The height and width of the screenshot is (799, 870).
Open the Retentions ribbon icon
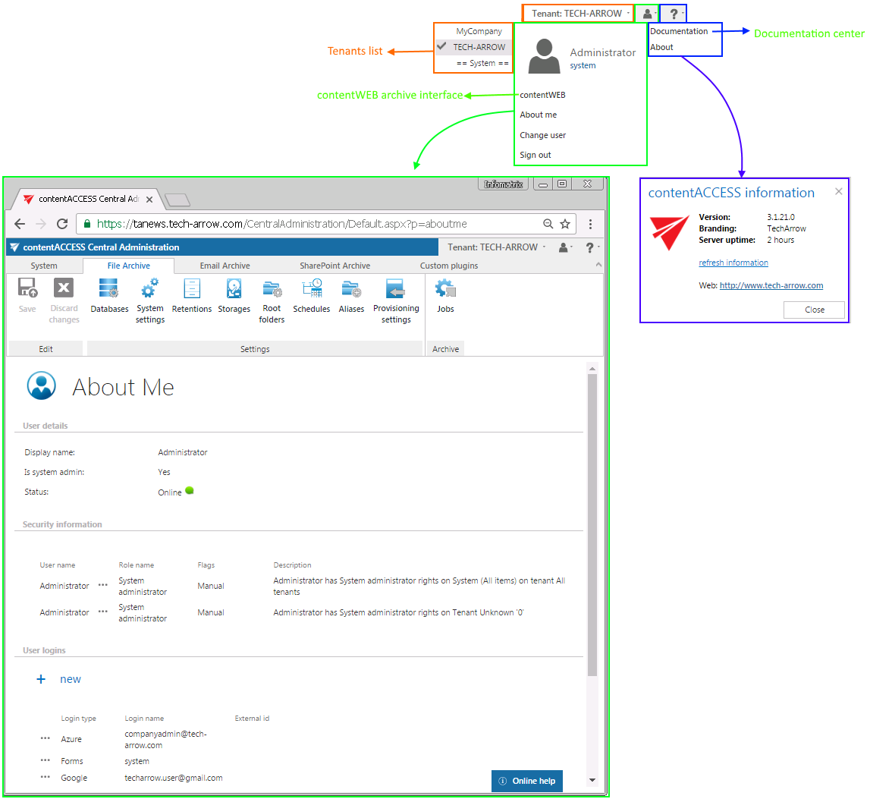pos(191,297)
